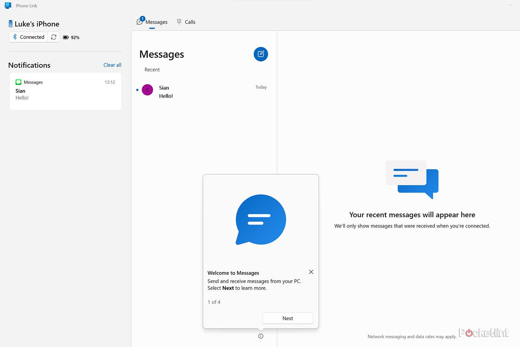Click the Luke's iPhone device icon
The width and height of the screenshot is (520, 347).
pyautogui.click(x=10, y=24)
